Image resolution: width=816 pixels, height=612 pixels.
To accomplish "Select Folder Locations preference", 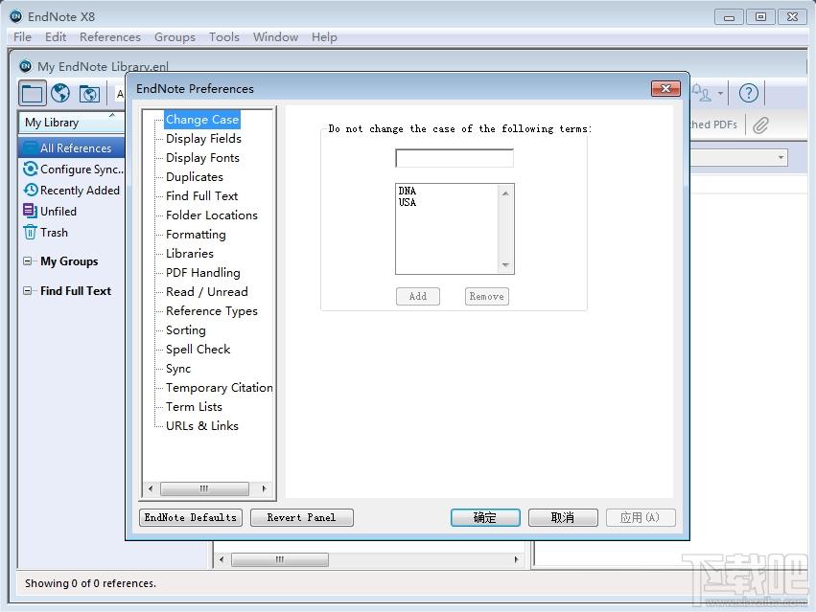I will 212,215.
